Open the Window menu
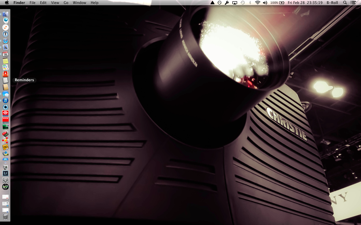Image resolution: width=361 pixels, height=225 pixels. (79, 3)
